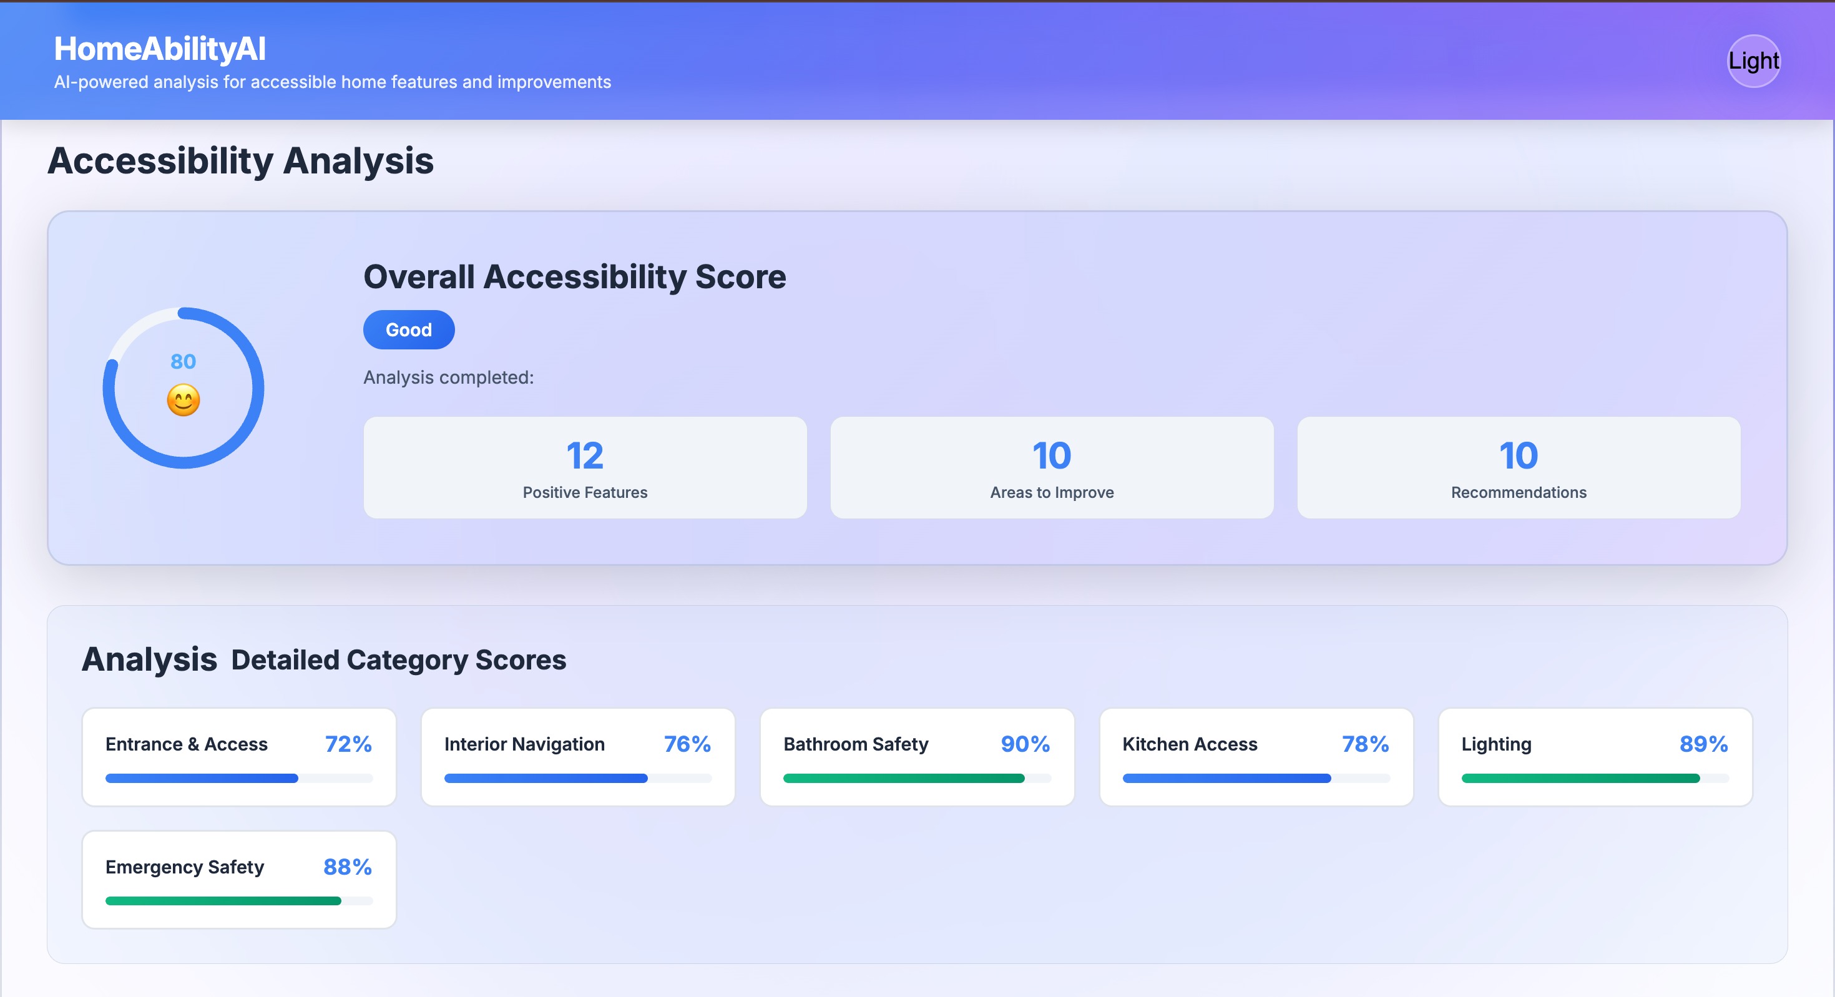
Task: Click the Emergency Safety 88% progress bar
Action: coord(223,901)
